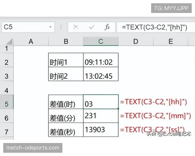Image resolution: width=195 pixels, height=156 pixels.
Task: Click the cell with value 03
Action: 101,102
